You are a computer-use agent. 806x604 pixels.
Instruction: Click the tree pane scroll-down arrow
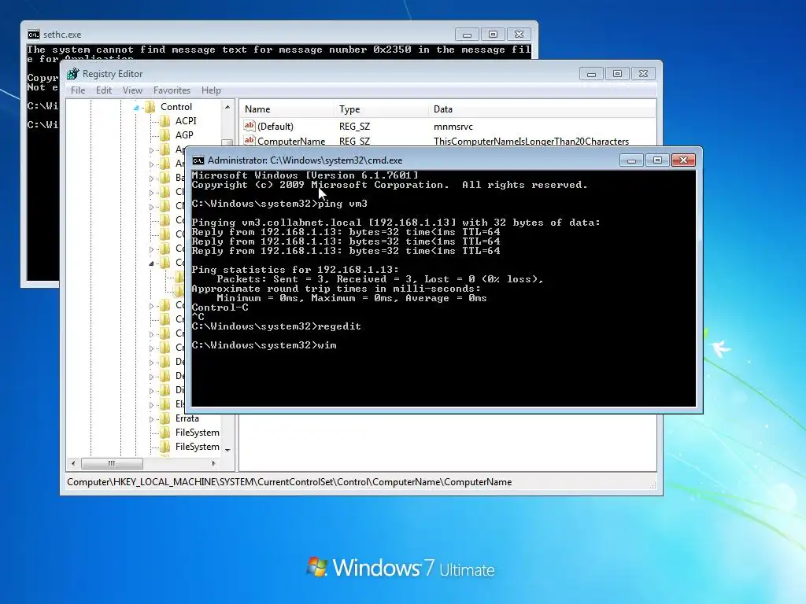[x=227, y=450]
